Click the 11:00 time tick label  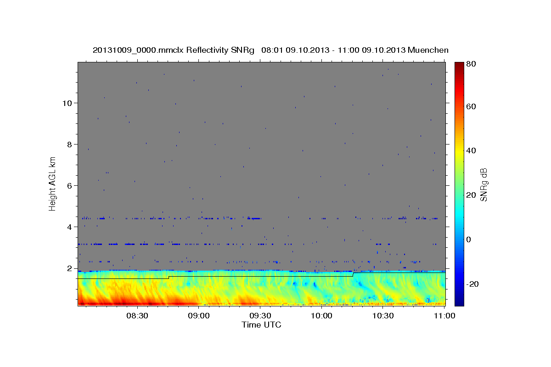444,316
